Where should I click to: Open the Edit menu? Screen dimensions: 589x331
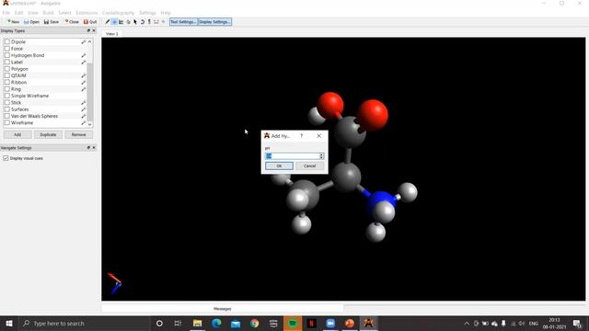pos(18,13)
